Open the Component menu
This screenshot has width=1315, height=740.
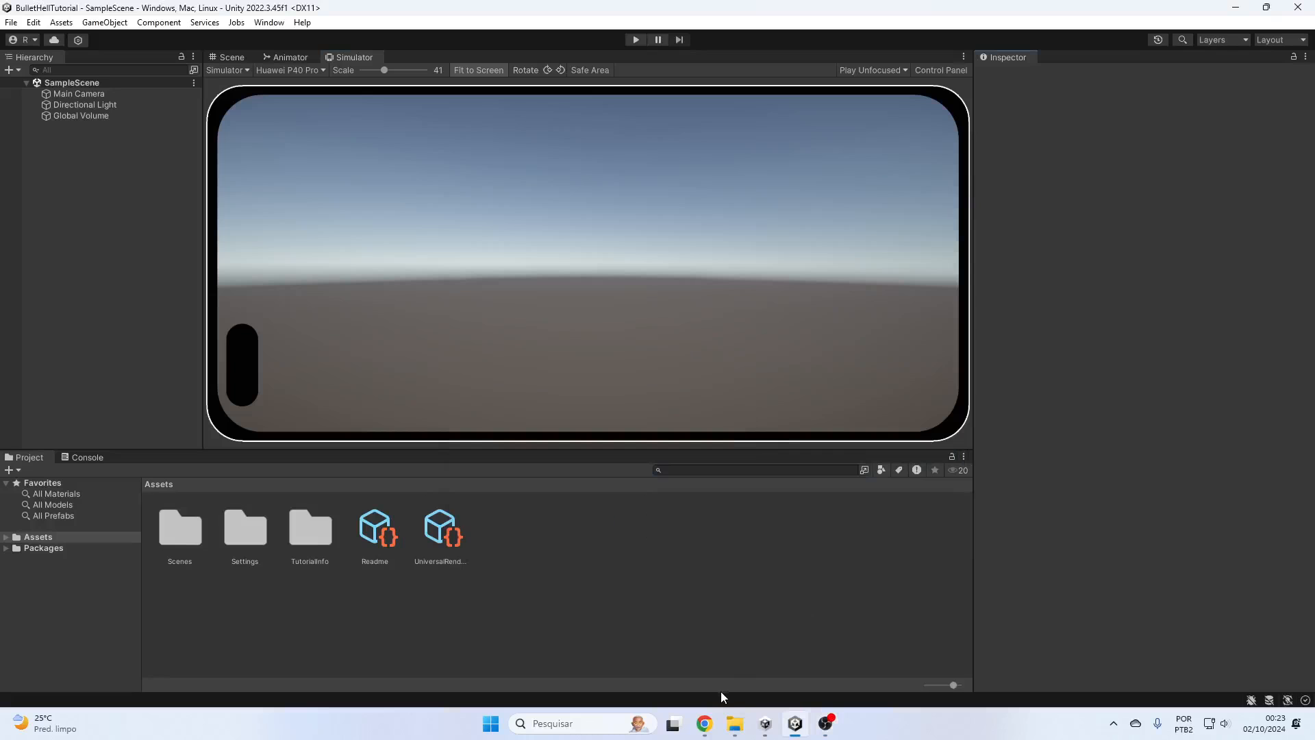pos(159,23)
